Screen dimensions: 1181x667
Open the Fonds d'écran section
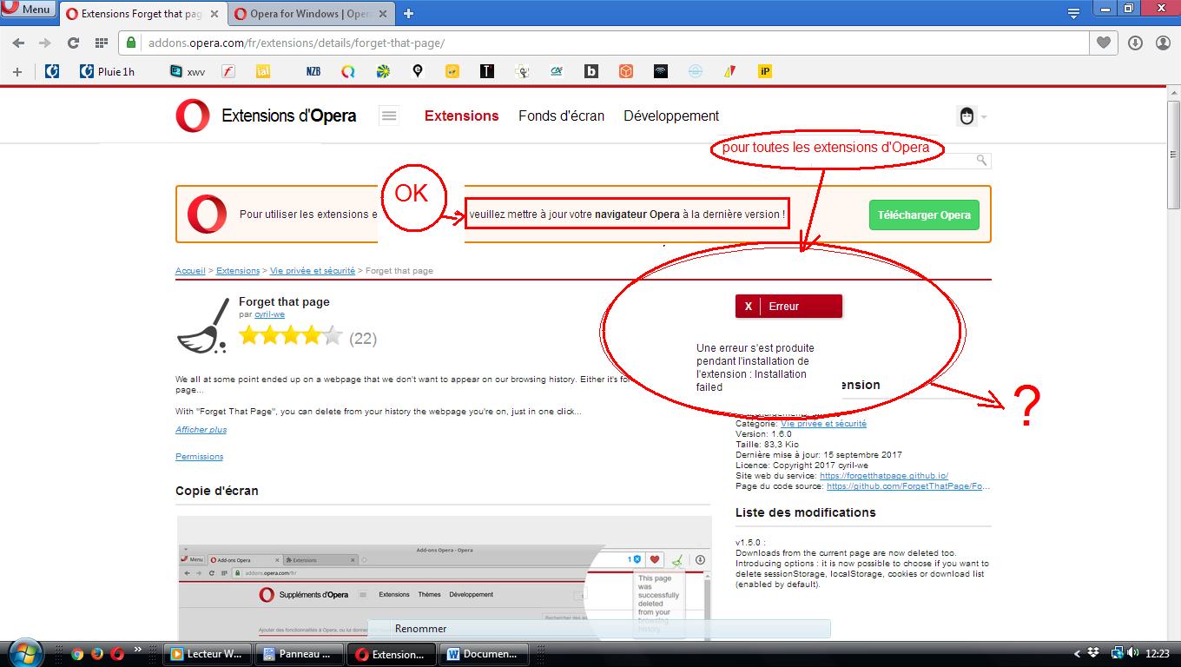pyautogui.click(x=561, y=116)
